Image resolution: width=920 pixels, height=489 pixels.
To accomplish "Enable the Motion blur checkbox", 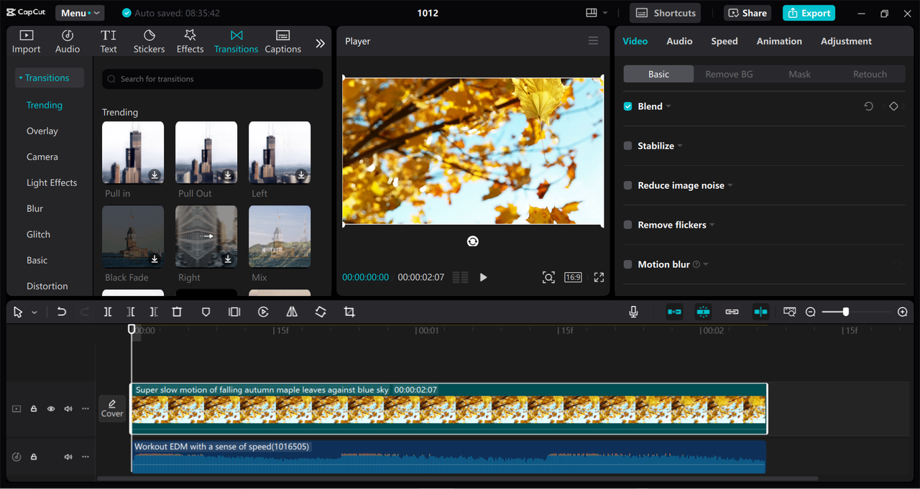I will (x=627, y=264).
